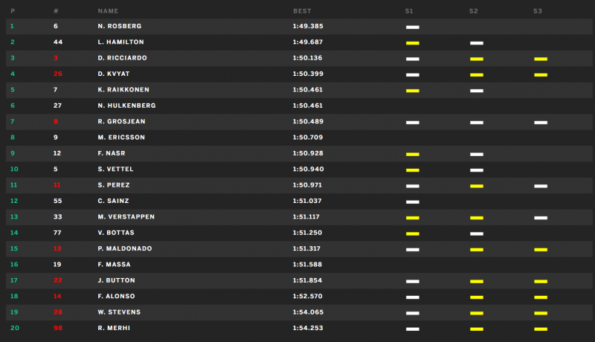Click the P position column header
This screenshot has width=595, height=342.
tap(13, 11)
